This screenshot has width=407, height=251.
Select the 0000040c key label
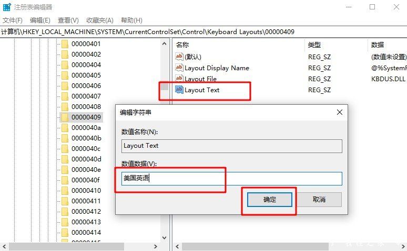86,149
